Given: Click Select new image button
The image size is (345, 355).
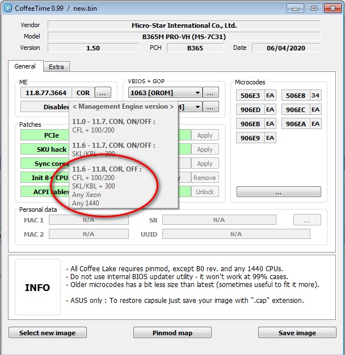Looking at the screenshot, I should [48, 332].
